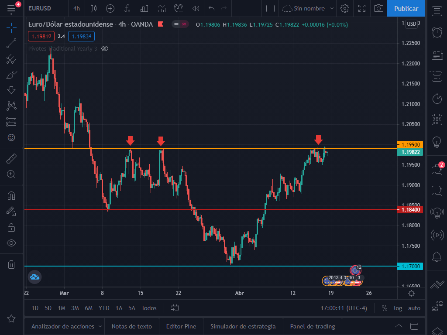Open the pitchfork tools group
Image resolution: width=447 pixels, height=335 pixels.
[11, 59]
